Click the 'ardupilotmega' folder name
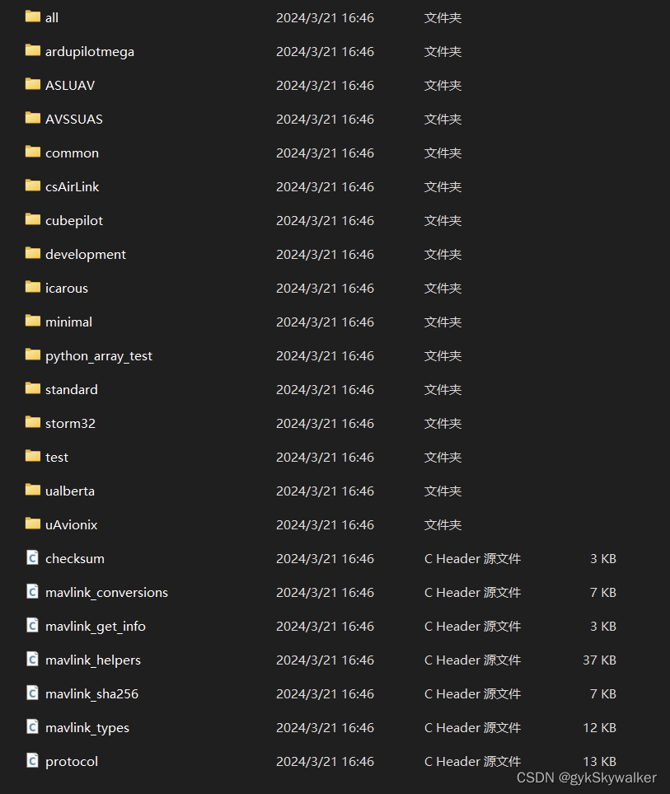The width and height of the screenshot is (670, 794). tap(90, 52)
